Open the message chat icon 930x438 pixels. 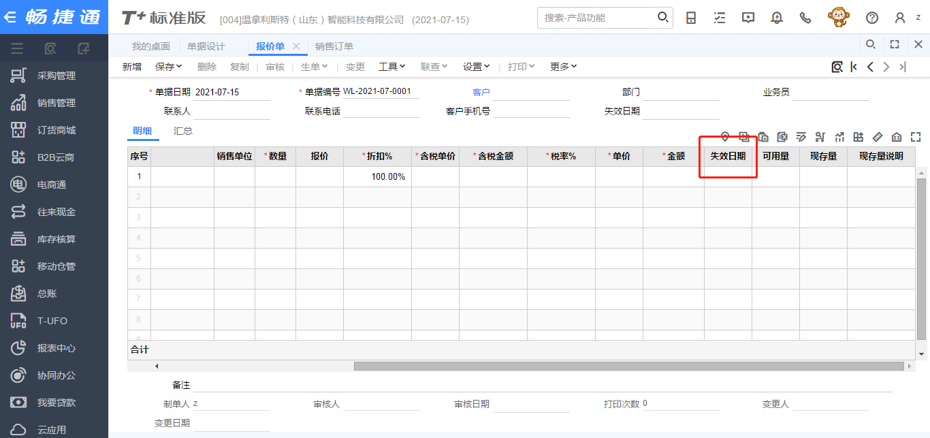pos(748,18)
